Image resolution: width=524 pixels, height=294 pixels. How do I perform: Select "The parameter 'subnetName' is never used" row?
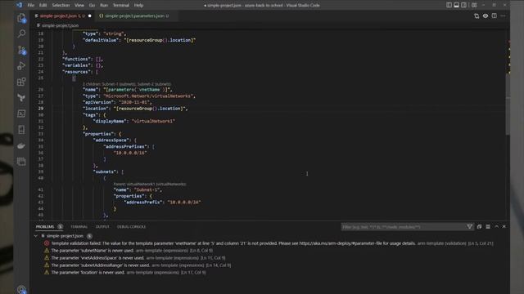[x=270, y=251]
